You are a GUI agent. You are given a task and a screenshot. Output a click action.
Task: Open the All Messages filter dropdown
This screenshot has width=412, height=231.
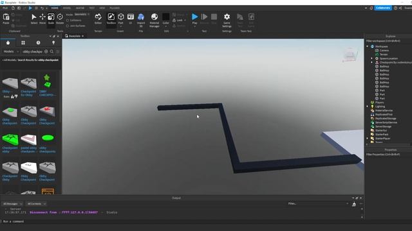tap(12, 204)
